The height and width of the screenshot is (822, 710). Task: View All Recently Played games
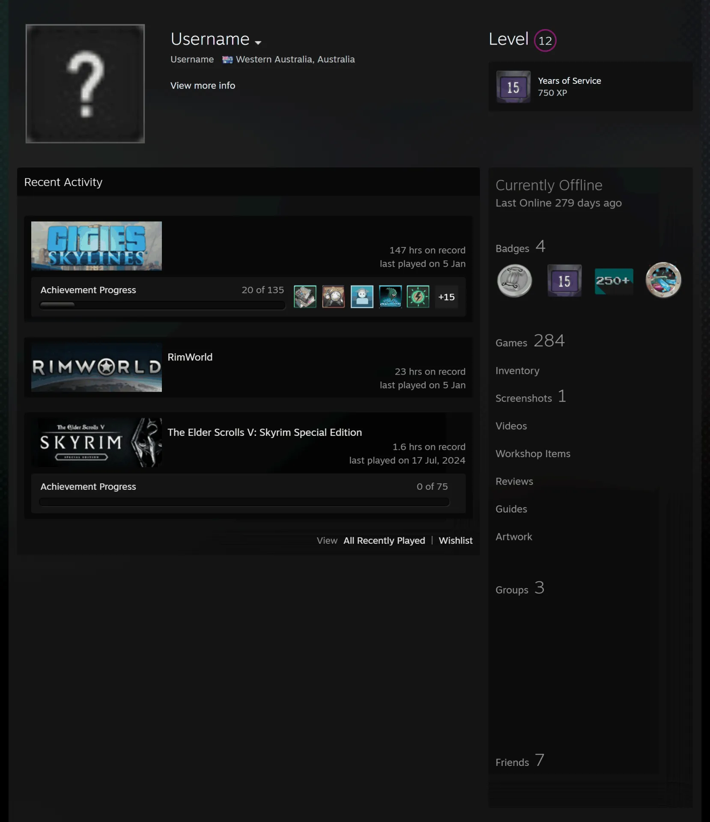pyautogui.click(x=384, y=540)
